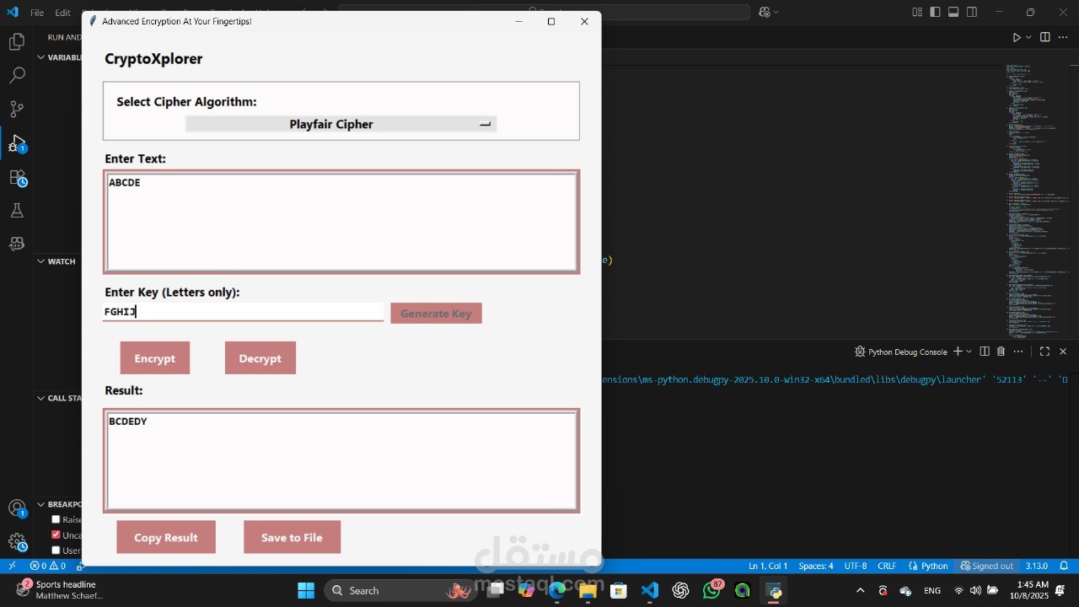Screen dimensions: 1079x607
Task: Click into the Enter Text box
Action: click(341, 222)
